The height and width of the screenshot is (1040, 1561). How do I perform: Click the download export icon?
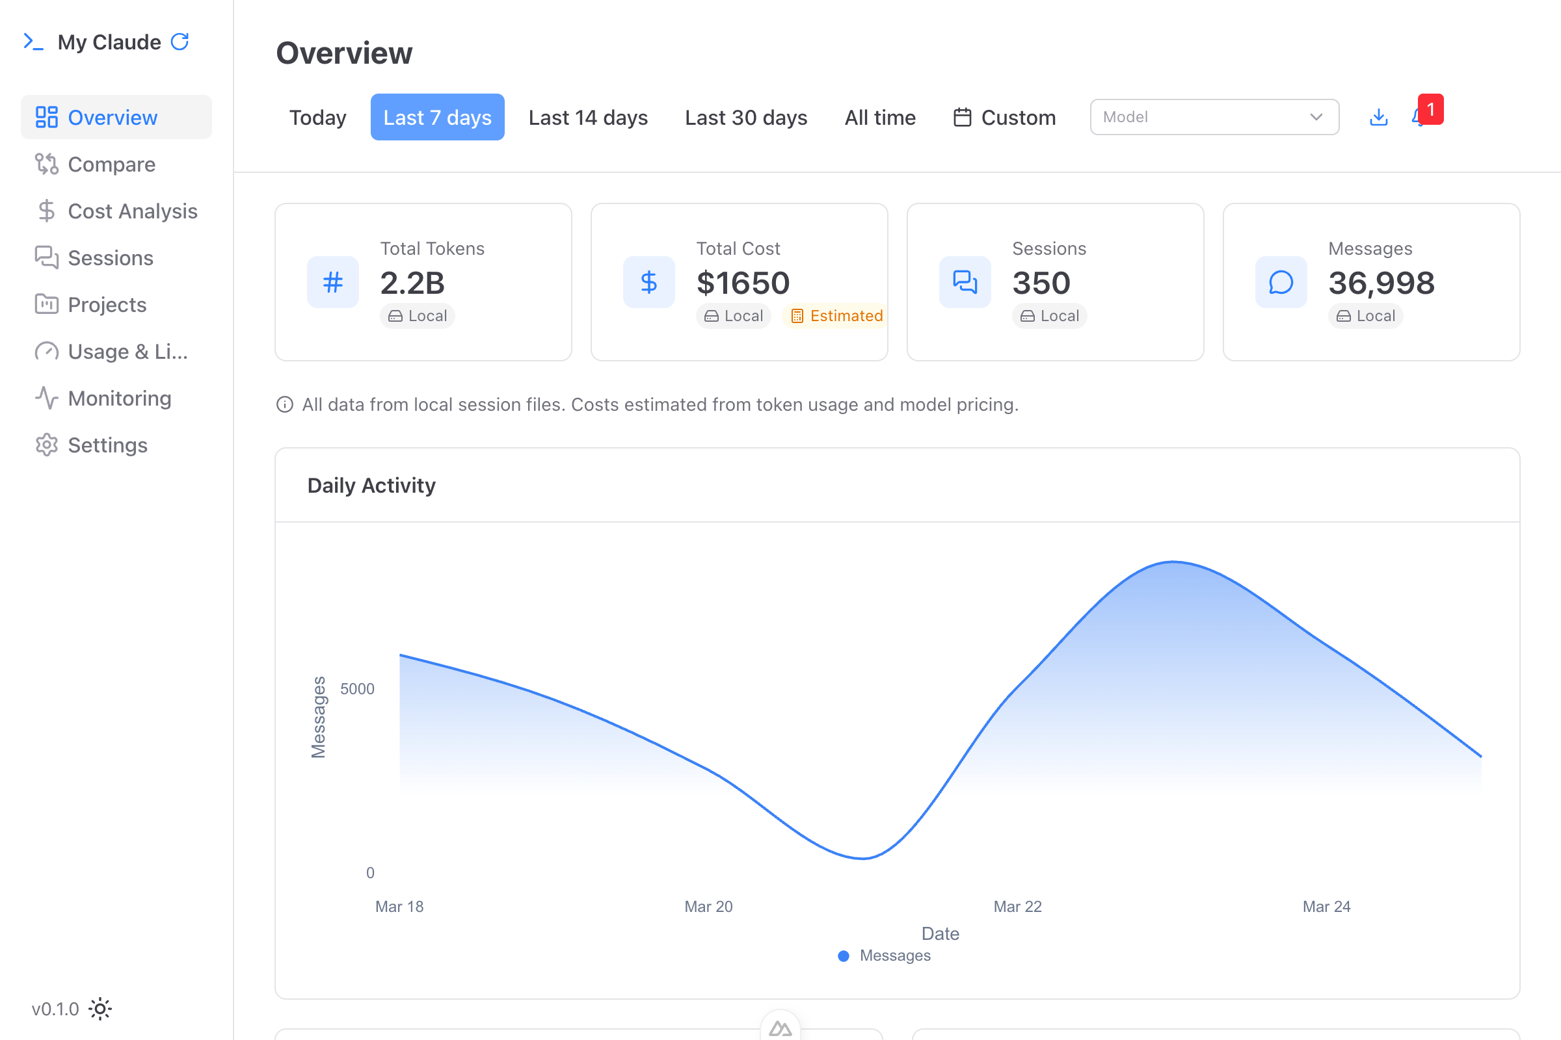tap(1378, 117)
